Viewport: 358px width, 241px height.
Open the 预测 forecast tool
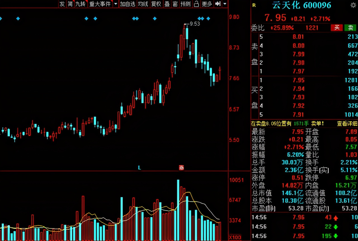click(x=185, y=4)
